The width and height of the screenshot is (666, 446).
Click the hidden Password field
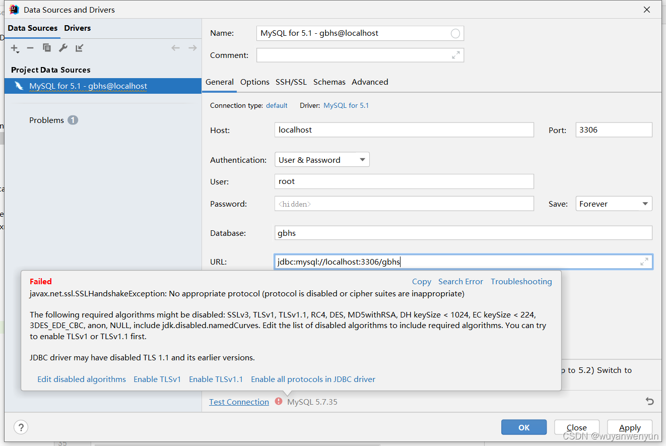point(404,204)
